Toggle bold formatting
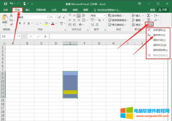This screenshot has height=121, width=172. click(19, 23)
